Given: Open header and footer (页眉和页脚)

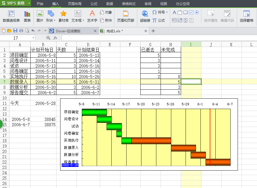Looking at the screenshot, I should point(126,16).
